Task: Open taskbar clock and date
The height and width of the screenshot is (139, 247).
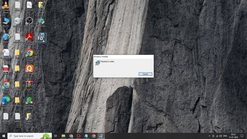Action: pyautogui.click(x=233, y=136)
